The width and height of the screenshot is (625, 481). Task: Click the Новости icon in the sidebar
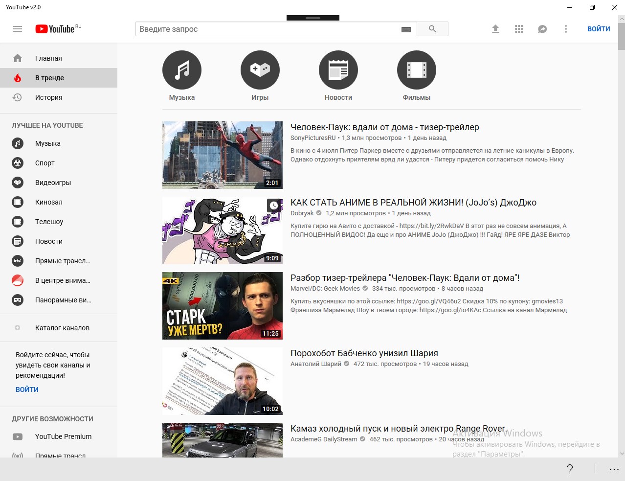tap(18, 241)
